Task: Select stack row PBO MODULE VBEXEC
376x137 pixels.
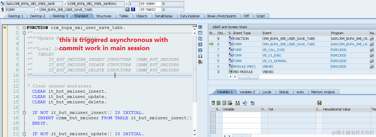Action: [292, 72]
